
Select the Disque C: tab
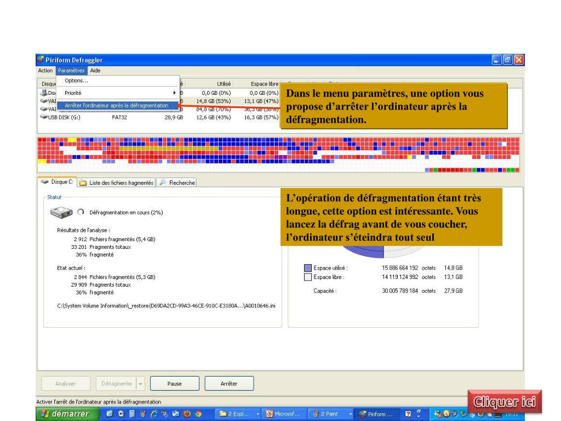pyautogui.click(x=57, y=182)
